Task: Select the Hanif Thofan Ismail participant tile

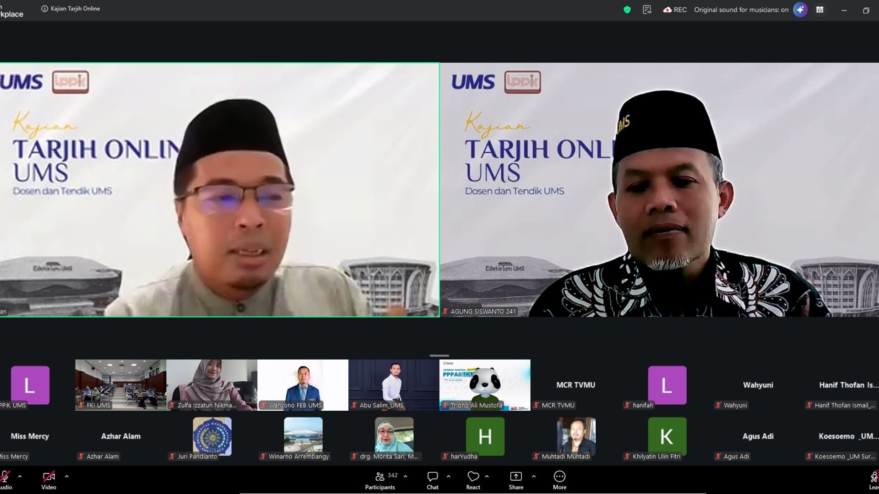Action: pos(841,385)
